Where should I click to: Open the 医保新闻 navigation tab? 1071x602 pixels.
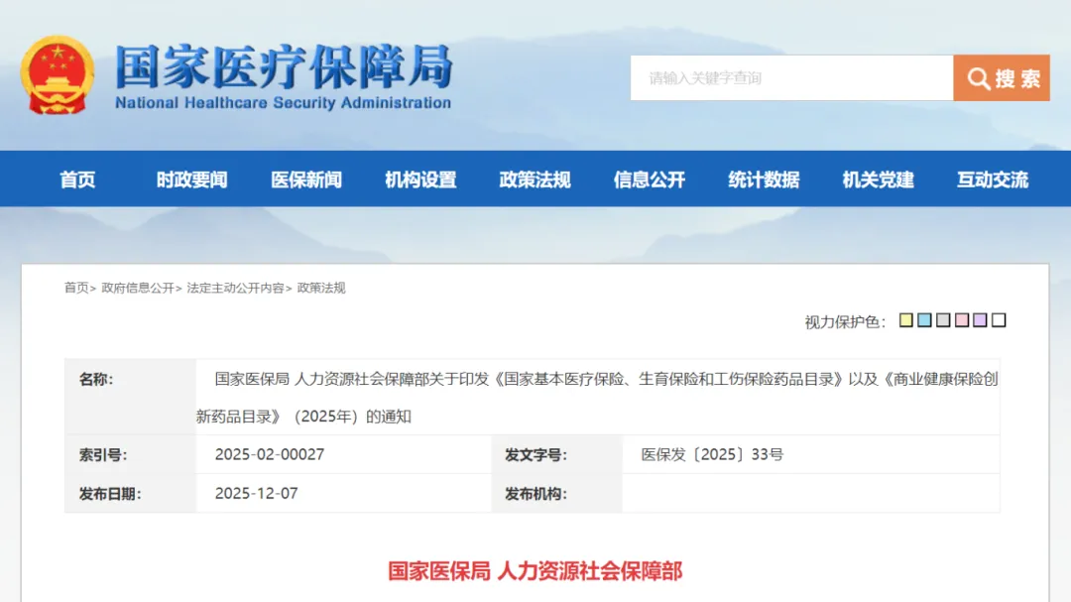click(306, 180)
